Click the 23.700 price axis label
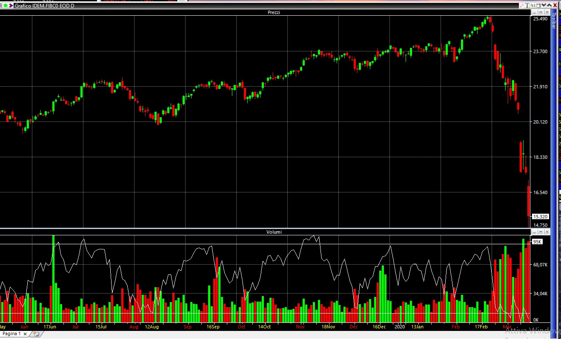Viewport: 561px width, 339px height. click(x=540, y=51)
